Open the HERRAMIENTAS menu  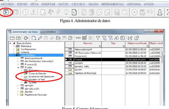click(113, 4)
